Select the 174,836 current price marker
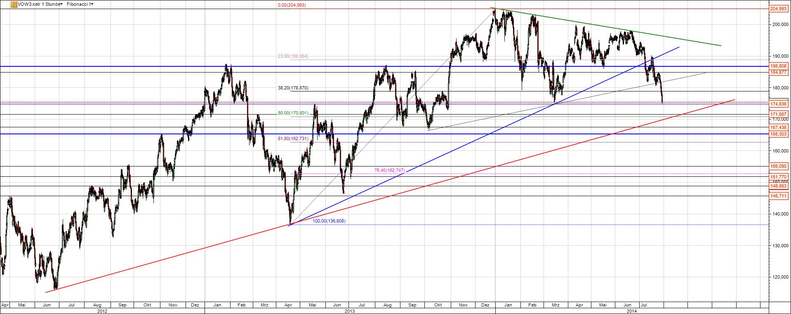Screen dimensions: 791x314 [779, 104]
